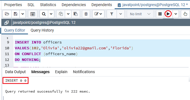Open the No limit rows dropdown

pyautogui.click(x=140, y=14)
